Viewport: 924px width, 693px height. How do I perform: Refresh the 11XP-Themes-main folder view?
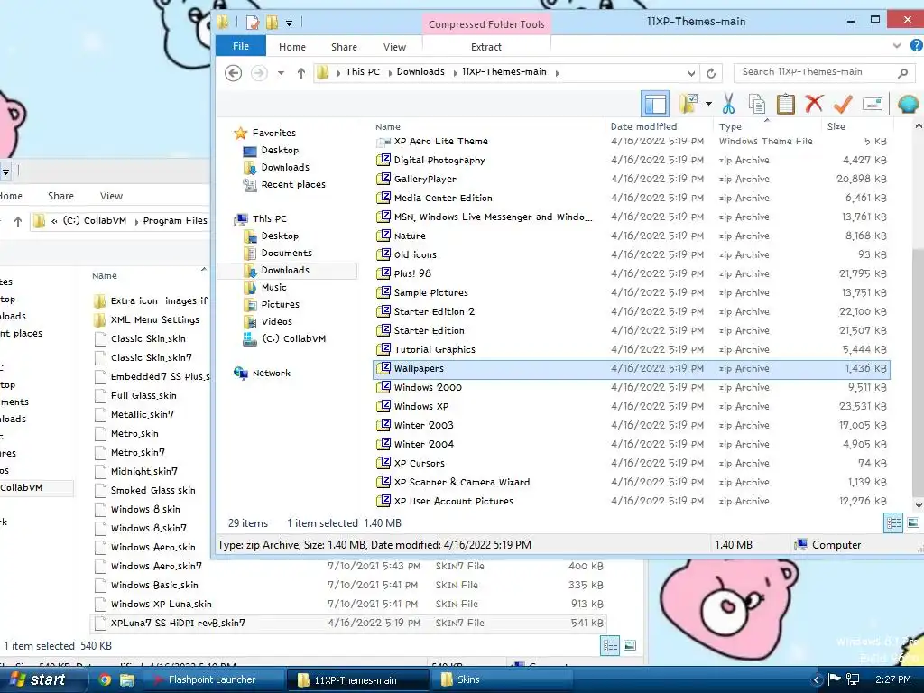[711, 73]
